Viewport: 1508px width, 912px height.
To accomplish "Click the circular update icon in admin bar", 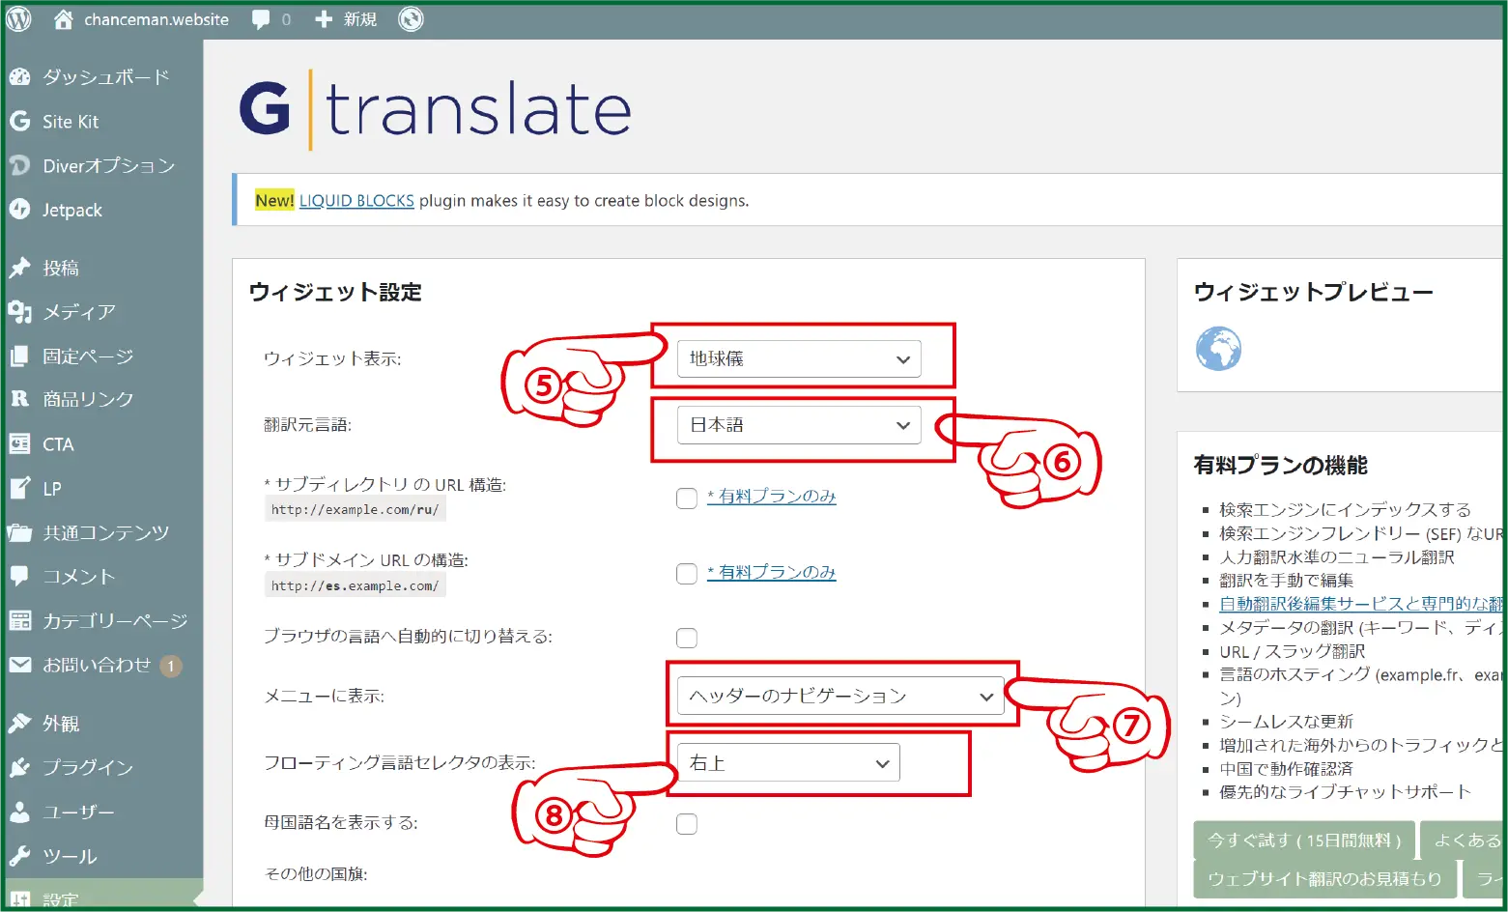I will 411,19.
